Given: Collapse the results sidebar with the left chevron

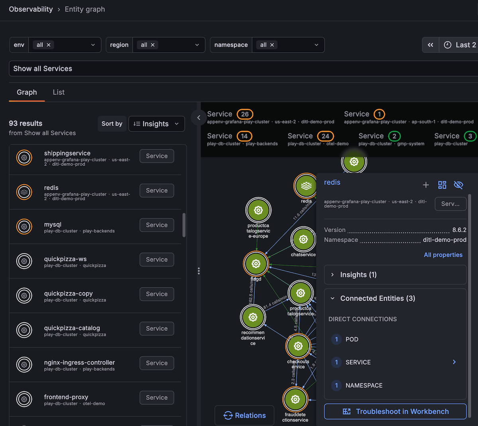Looking at the screenshot, I should [x=198, y=117].
